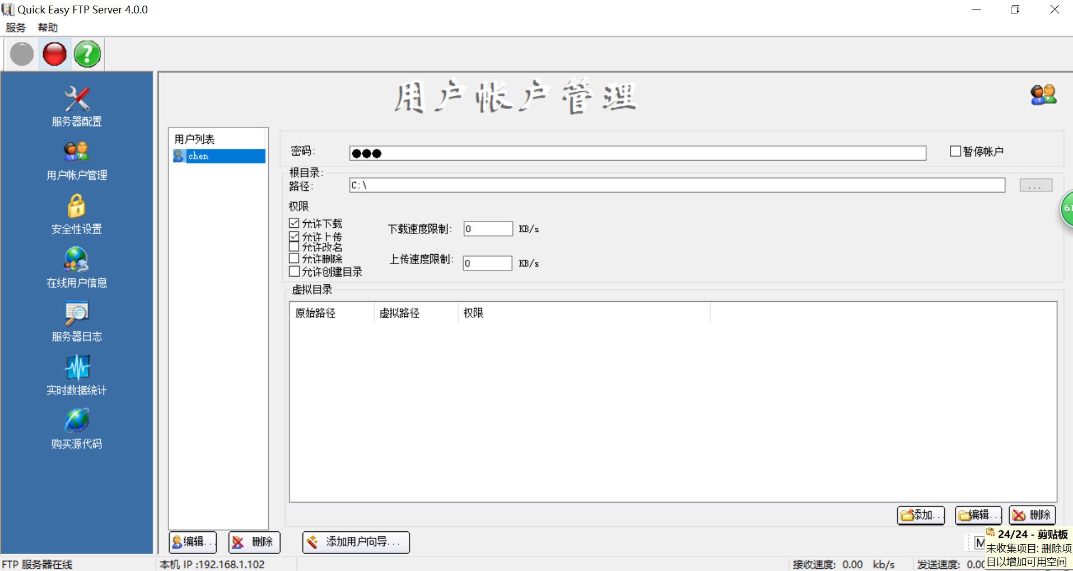
Task: Click the password input field
Action: (638, 153)
